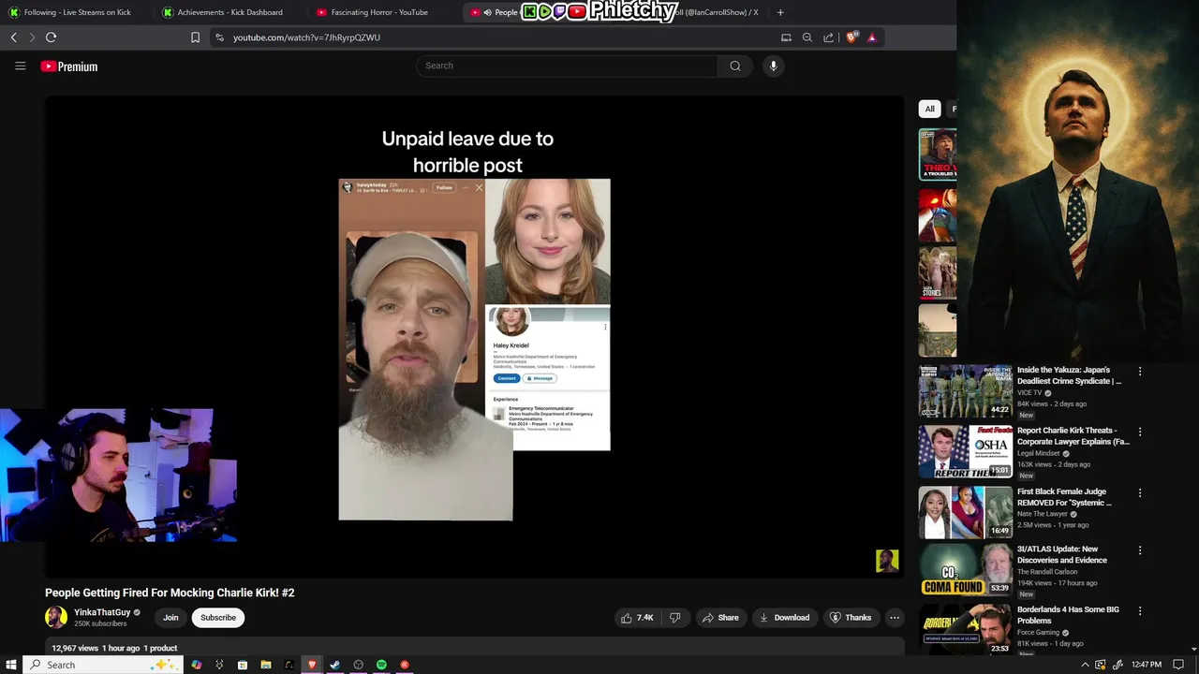The width and height of the screenshot is (1199, 674).
Task: Go back to the previous page
Action: [14, 37]
